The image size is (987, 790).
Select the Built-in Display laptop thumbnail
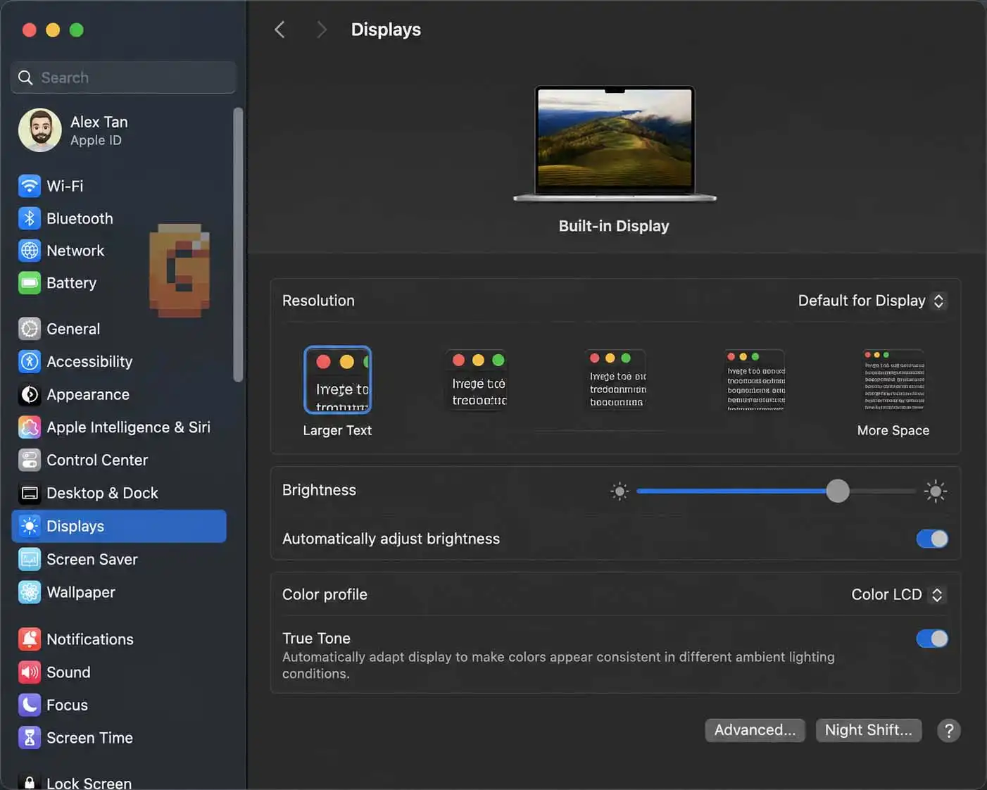click(615, 144)
